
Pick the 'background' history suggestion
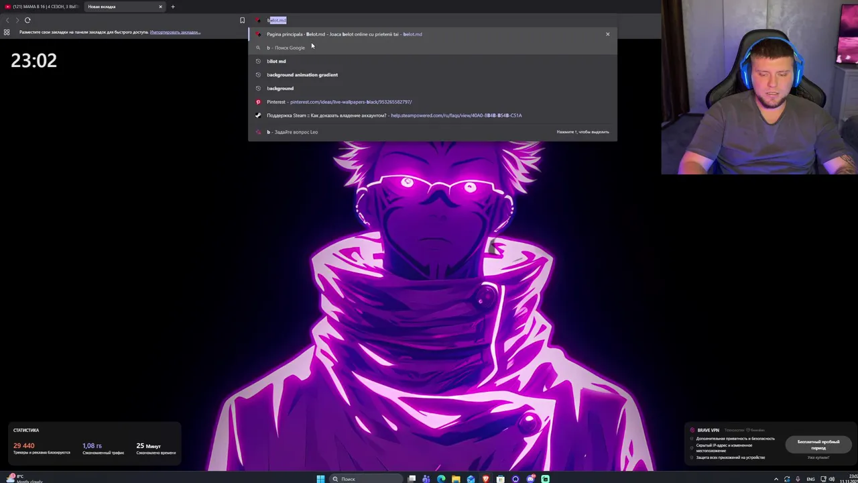coord(432,88)
